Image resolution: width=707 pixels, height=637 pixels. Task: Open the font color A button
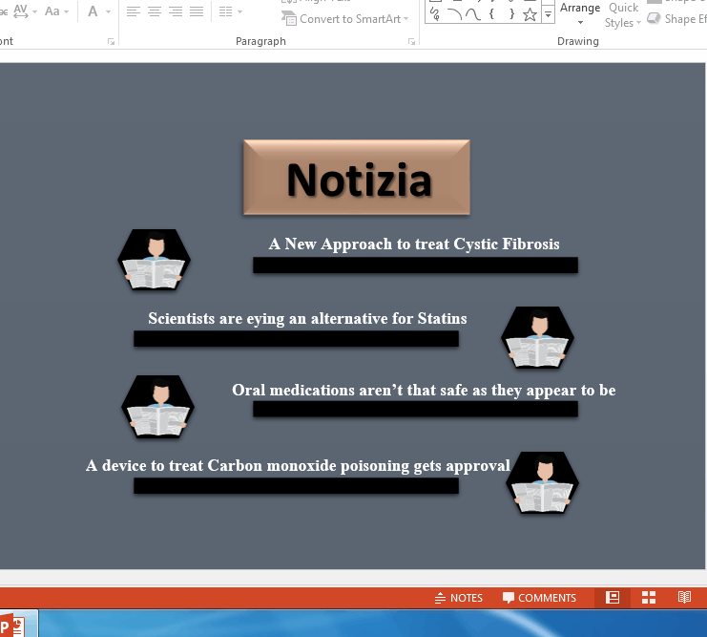pyautogui.click(x=93, y=11)
